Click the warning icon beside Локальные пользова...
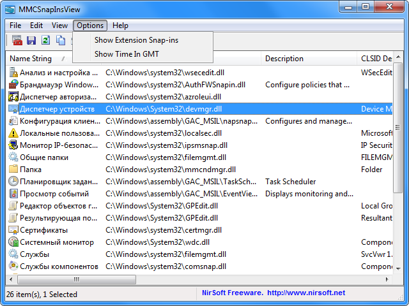Viewport: 409px width, 306px height. [13, 133]
